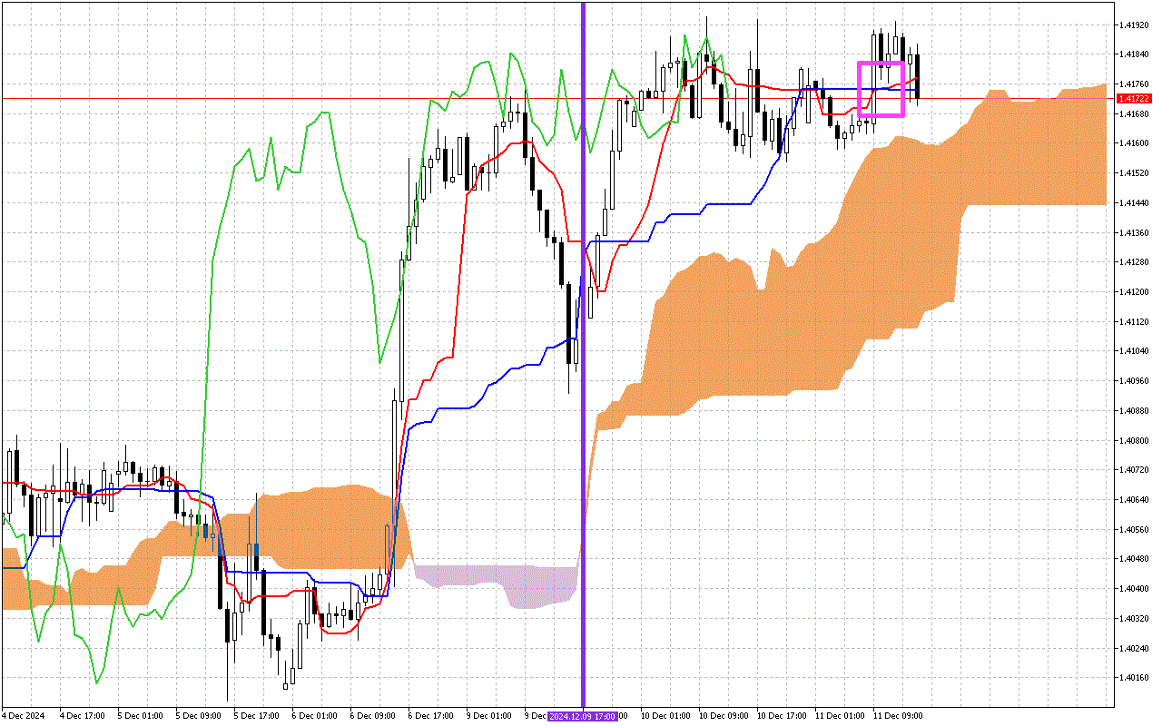
Task: Select the 1.40720 price level label
Action: (1135, 470)
